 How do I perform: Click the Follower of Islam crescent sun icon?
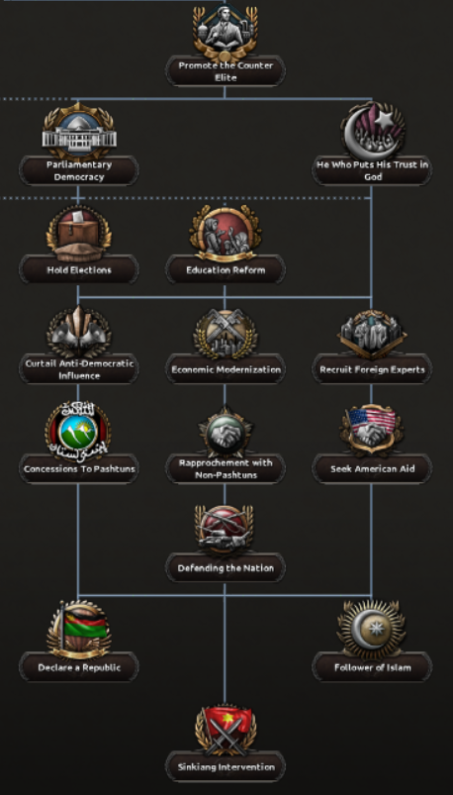(373, 630)
